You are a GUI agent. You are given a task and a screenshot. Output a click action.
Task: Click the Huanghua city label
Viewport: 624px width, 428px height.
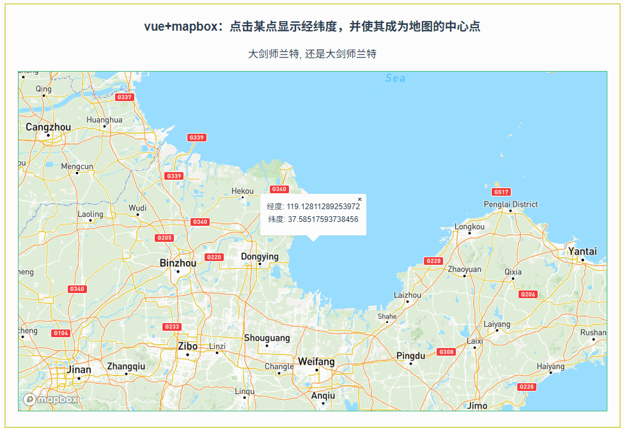[x=104, y=120]
